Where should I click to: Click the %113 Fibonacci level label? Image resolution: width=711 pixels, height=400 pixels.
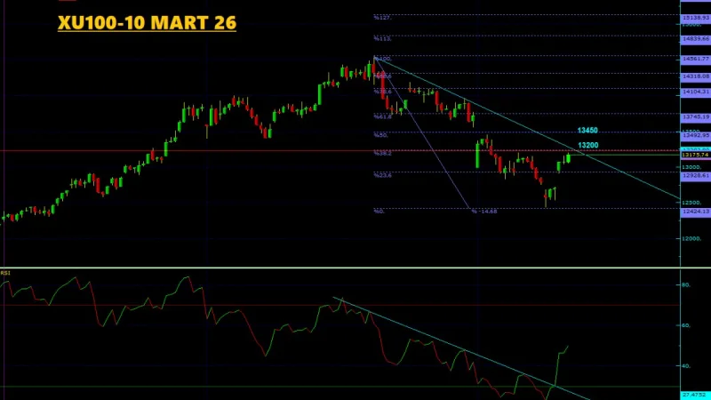(x=382, y=38)
